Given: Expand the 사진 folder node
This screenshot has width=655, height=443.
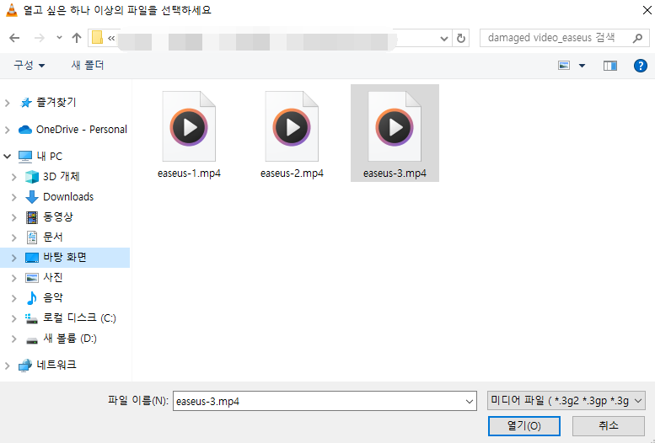Looking at the screenshot, I should 13,278.
